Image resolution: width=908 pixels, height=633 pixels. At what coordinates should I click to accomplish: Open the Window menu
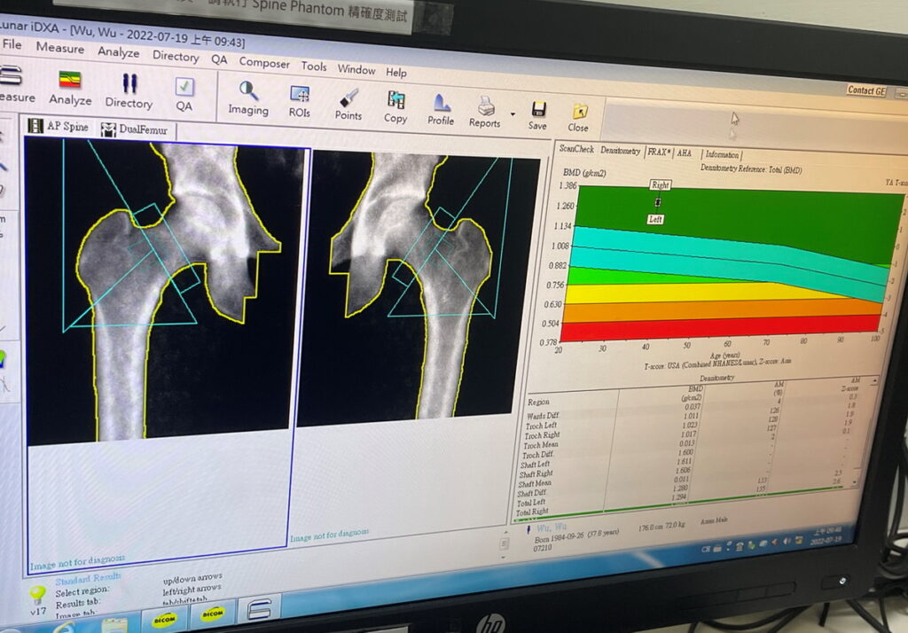pyautogui.click(x=356, y=69)
